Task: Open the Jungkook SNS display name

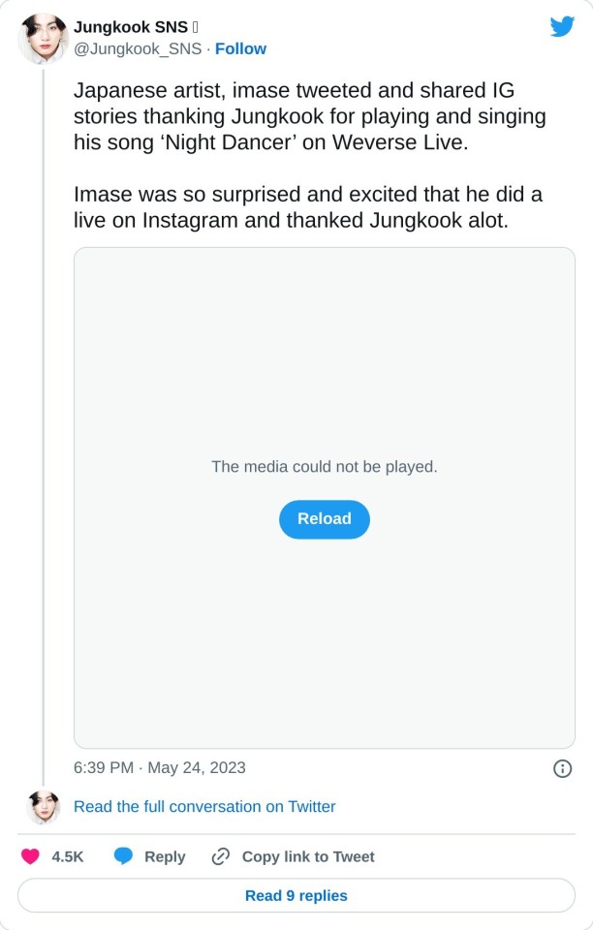Action: 131,27
